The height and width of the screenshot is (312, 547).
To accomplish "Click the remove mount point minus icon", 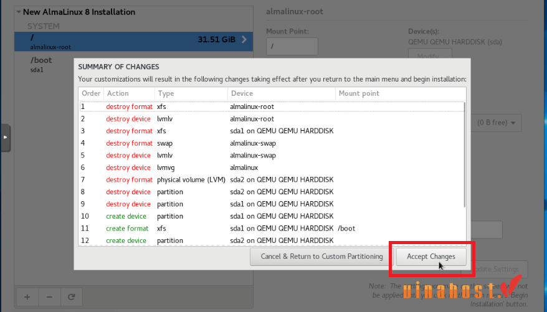I will click(50, 297).
